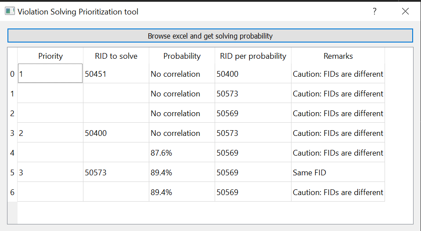Viewport: 421px width, 231px height.
Task: Select the RID to solve column header
Action: [116, 56]
